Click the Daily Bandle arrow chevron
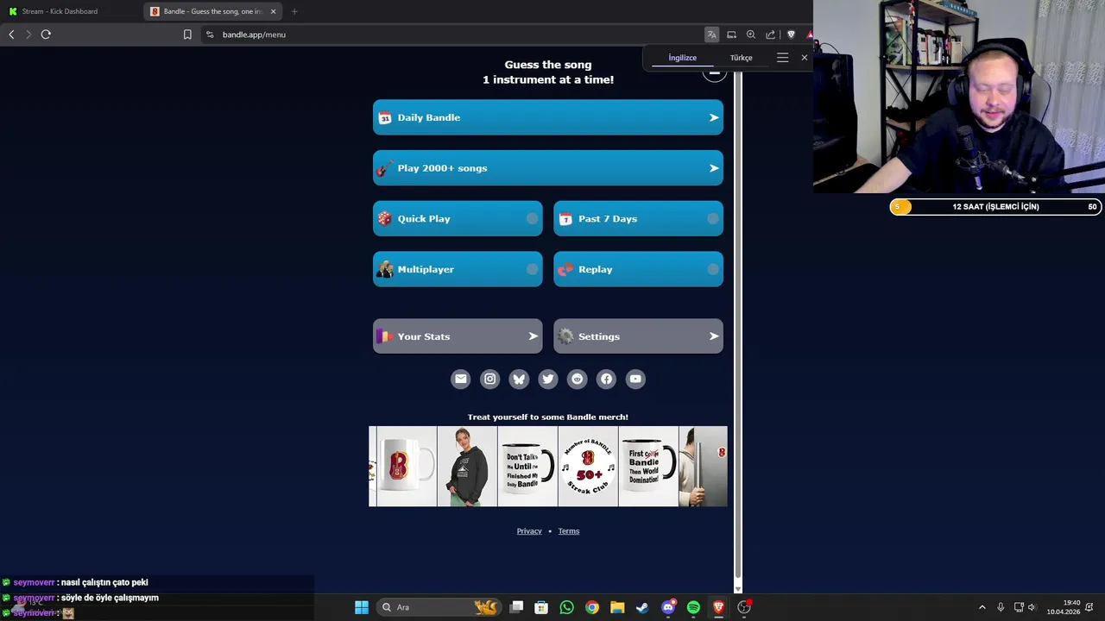The width and height of the screenshot is (1105, 621). tap(714, 117)
